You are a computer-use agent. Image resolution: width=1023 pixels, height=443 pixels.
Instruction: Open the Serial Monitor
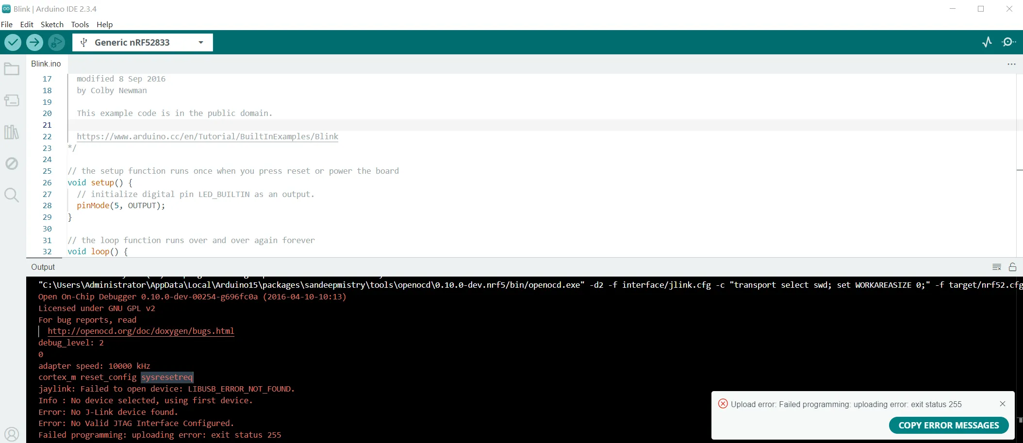1009,42
